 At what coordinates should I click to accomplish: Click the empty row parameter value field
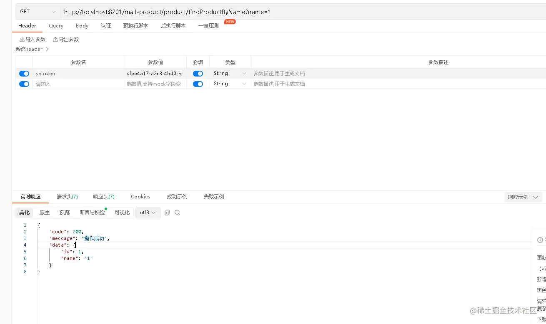(155, 84)
